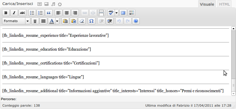Open the Formato style dropdown

[16, 21]
